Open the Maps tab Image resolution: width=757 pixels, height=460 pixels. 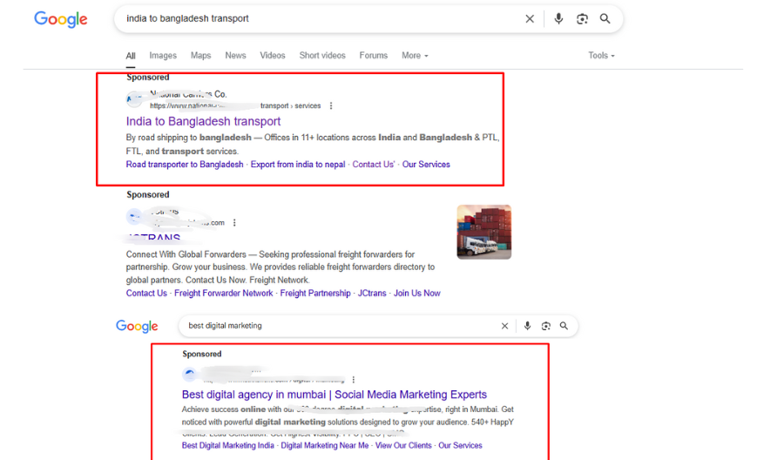pos(201,56)
